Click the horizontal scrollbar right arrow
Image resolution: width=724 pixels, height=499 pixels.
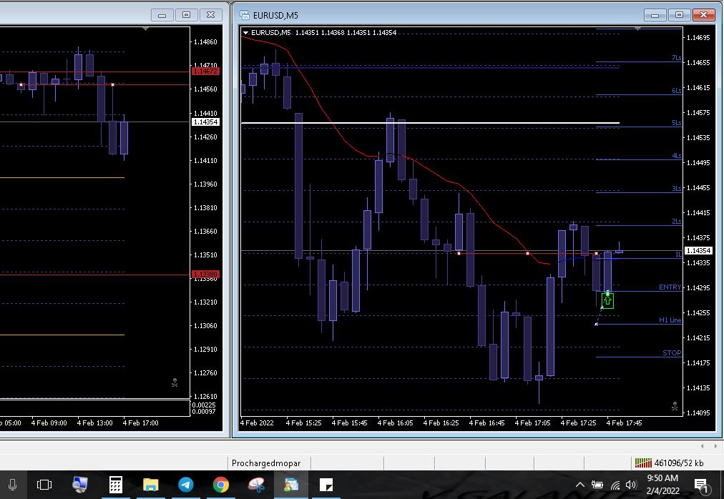pos(716,446)
